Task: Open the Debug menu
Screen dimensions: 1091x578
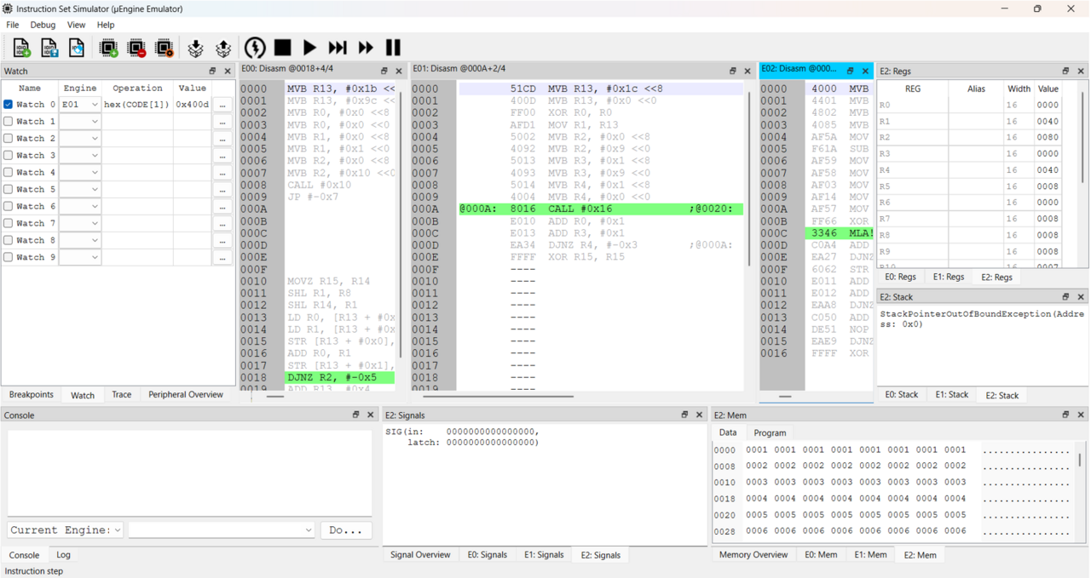Action: [x=43, y=25]
